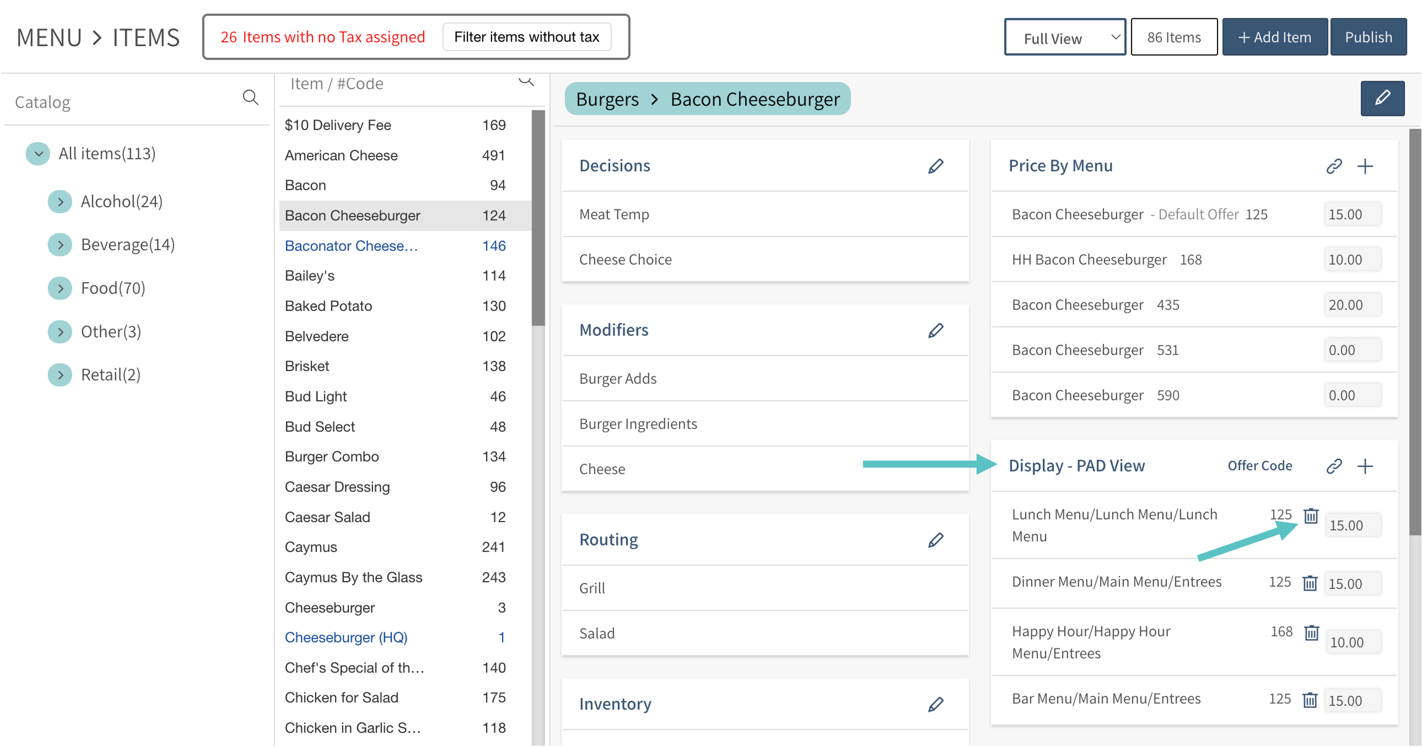Edit the Routing section with the pencil icon
The width and height of the screenshot is (1422, 747).
click(x=935, y=539)
